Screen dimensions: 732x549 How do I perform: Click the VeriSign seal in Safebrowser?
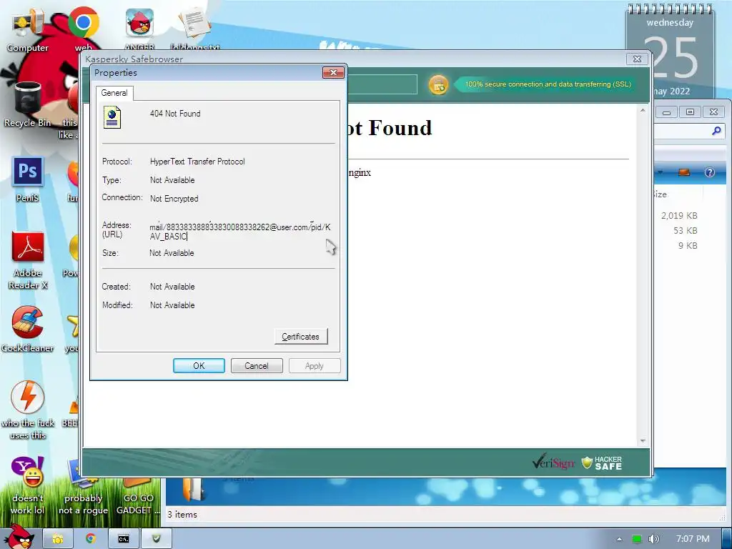tap(553, 463)
